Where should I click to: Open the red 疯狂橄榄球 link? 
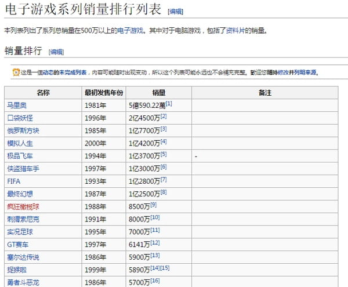point(23,206)
